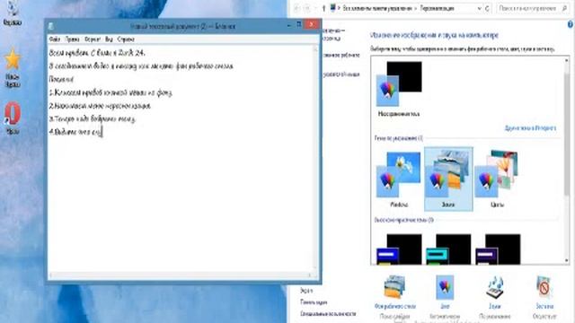Select the second high contrast theme
This screenshot has width=575, height=323.
[448, 249]
